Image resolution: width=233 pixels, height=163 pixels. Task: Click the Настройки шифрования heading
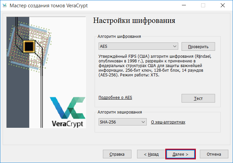[134, 21]
